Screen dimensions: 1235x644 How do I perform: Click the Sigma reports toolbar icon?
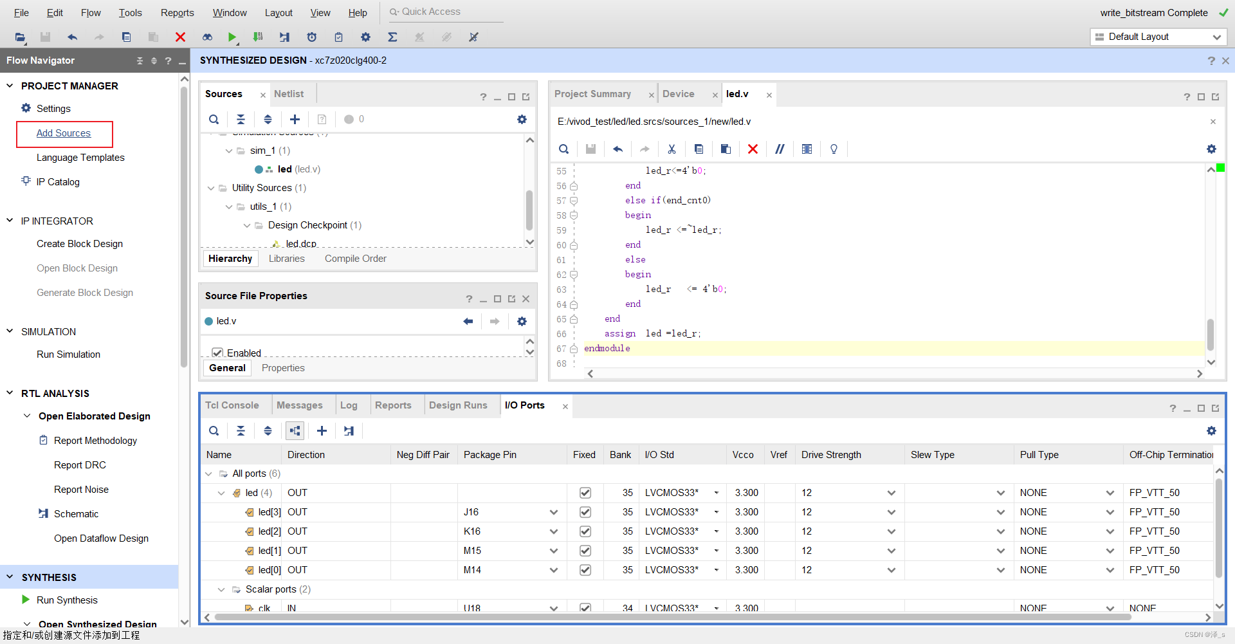pyautogui.click(x=392, y=37)
